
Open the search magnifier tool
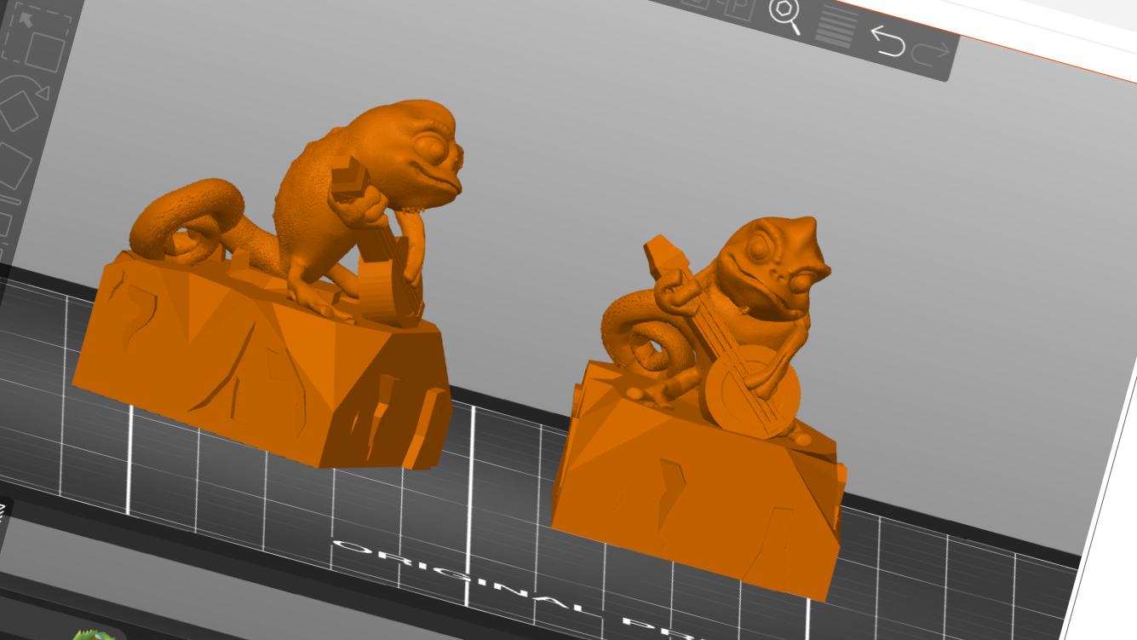click(x=785, y=16)
